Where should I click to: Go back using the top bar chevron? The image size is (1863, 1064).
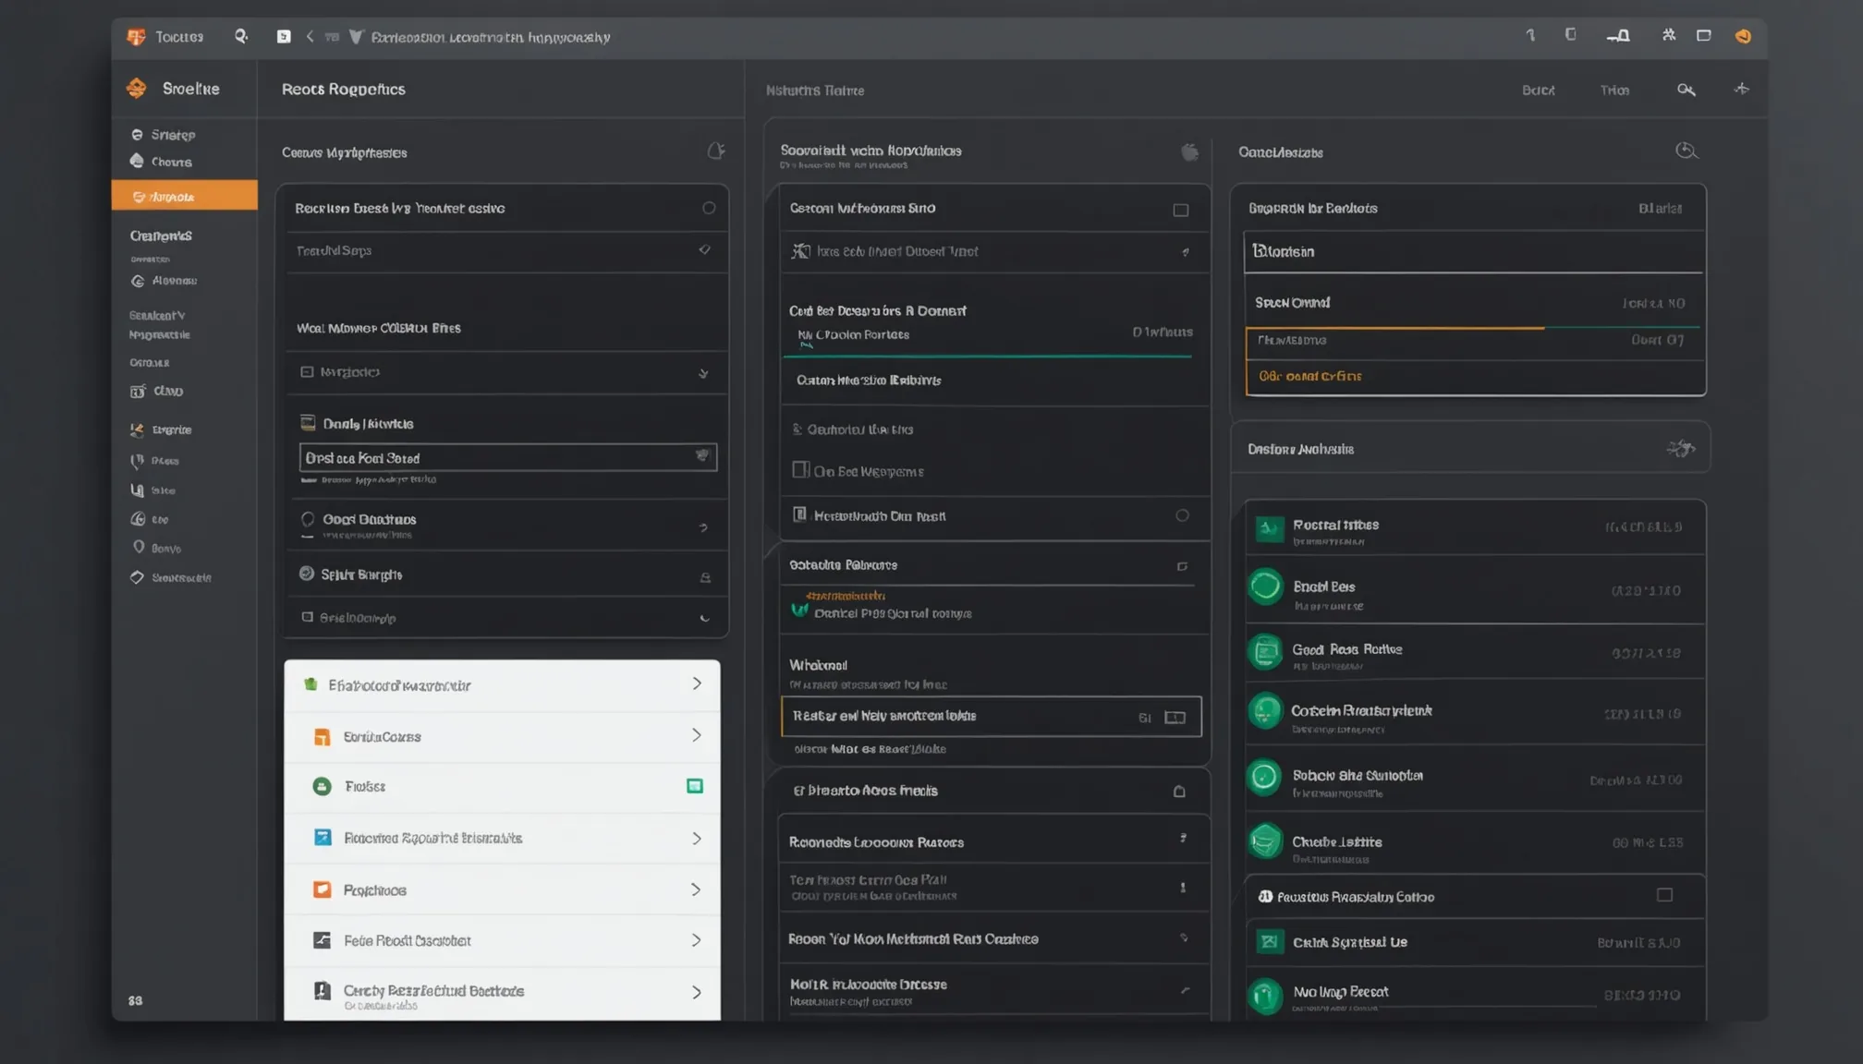310,36
